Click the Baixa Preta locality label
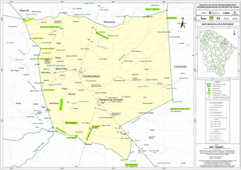This screenshot has height=170, width=241. (61, 69)
